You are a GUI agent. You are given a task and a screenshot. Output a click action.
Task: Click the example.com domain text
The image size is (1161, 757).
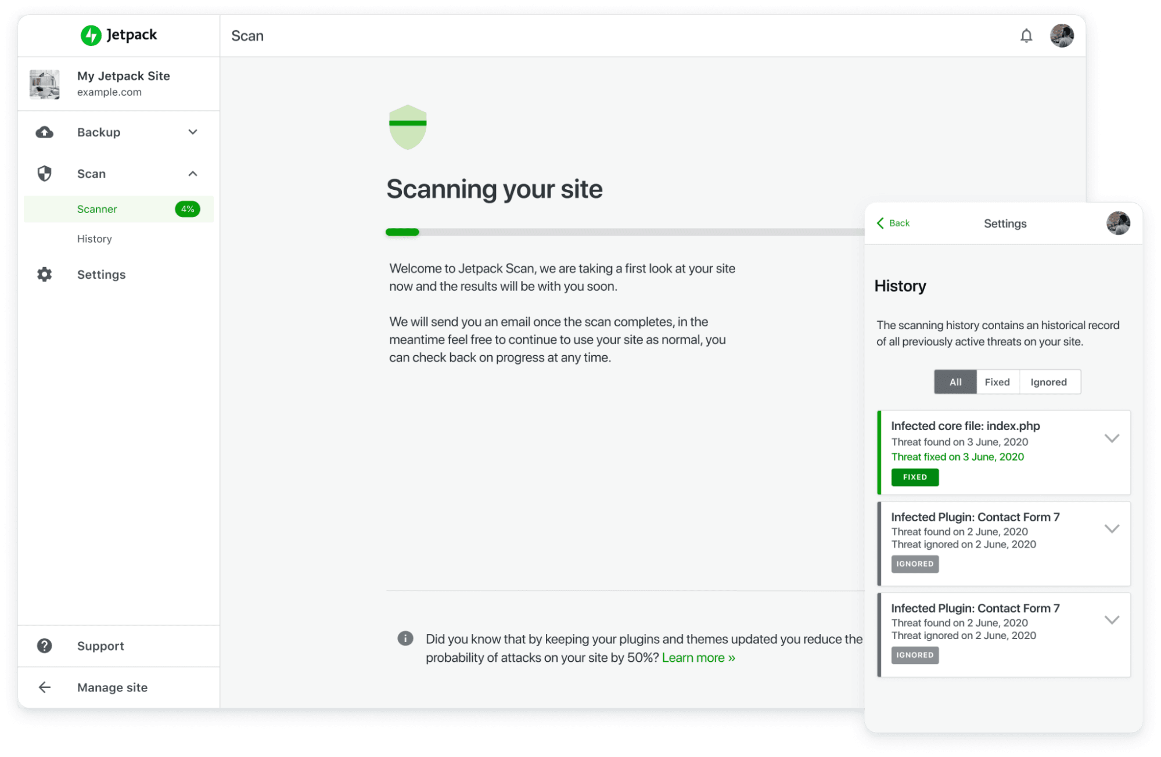point(109,92)
